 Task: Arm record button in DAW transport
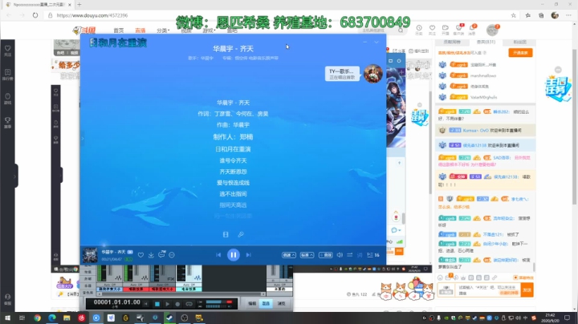177,304
